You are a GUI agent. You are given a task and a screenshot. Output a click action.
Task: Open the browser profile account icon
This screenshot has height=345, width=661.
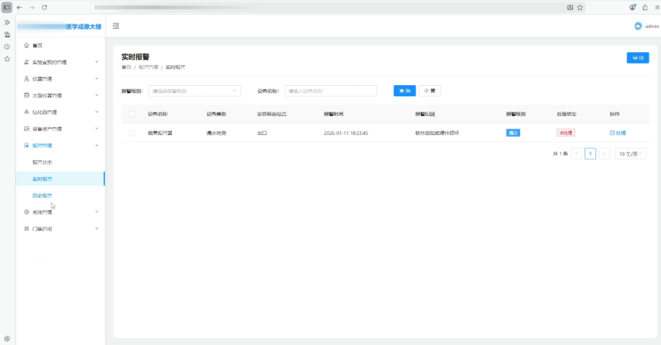tap(632, 7)
